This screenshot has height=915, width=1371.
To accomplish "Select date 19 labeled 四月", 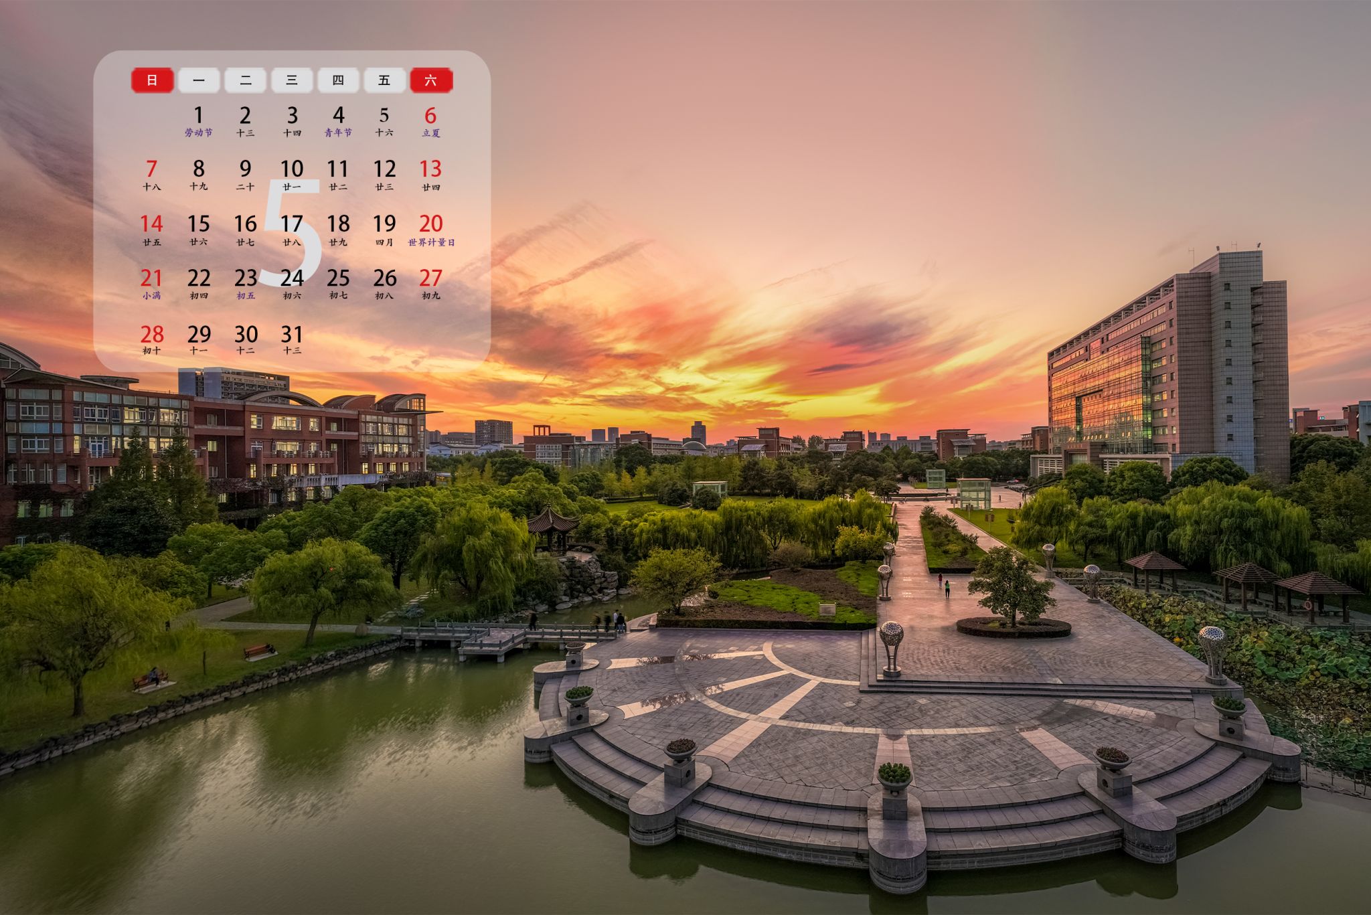I will click(x=384, y=229).
